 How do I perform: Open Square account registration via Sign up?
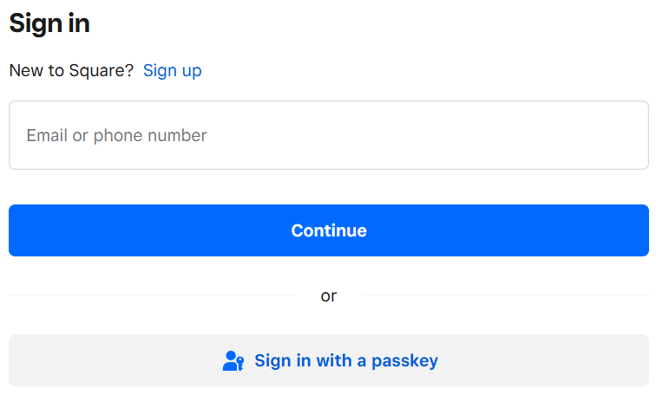point(173,70)
